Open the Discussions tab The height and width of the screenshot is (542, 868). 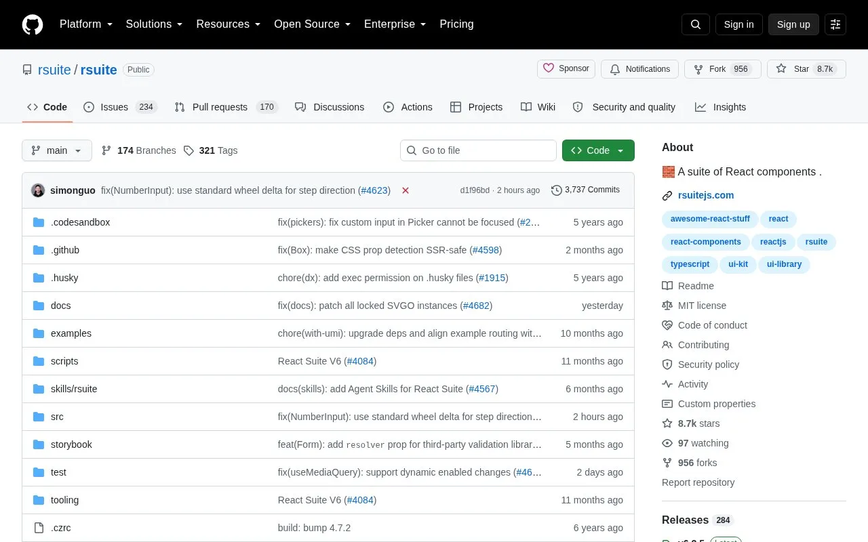tap(330, 107)
